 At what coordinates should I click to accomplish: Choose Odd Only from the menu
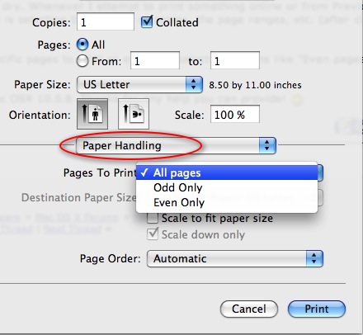[227, 187]
